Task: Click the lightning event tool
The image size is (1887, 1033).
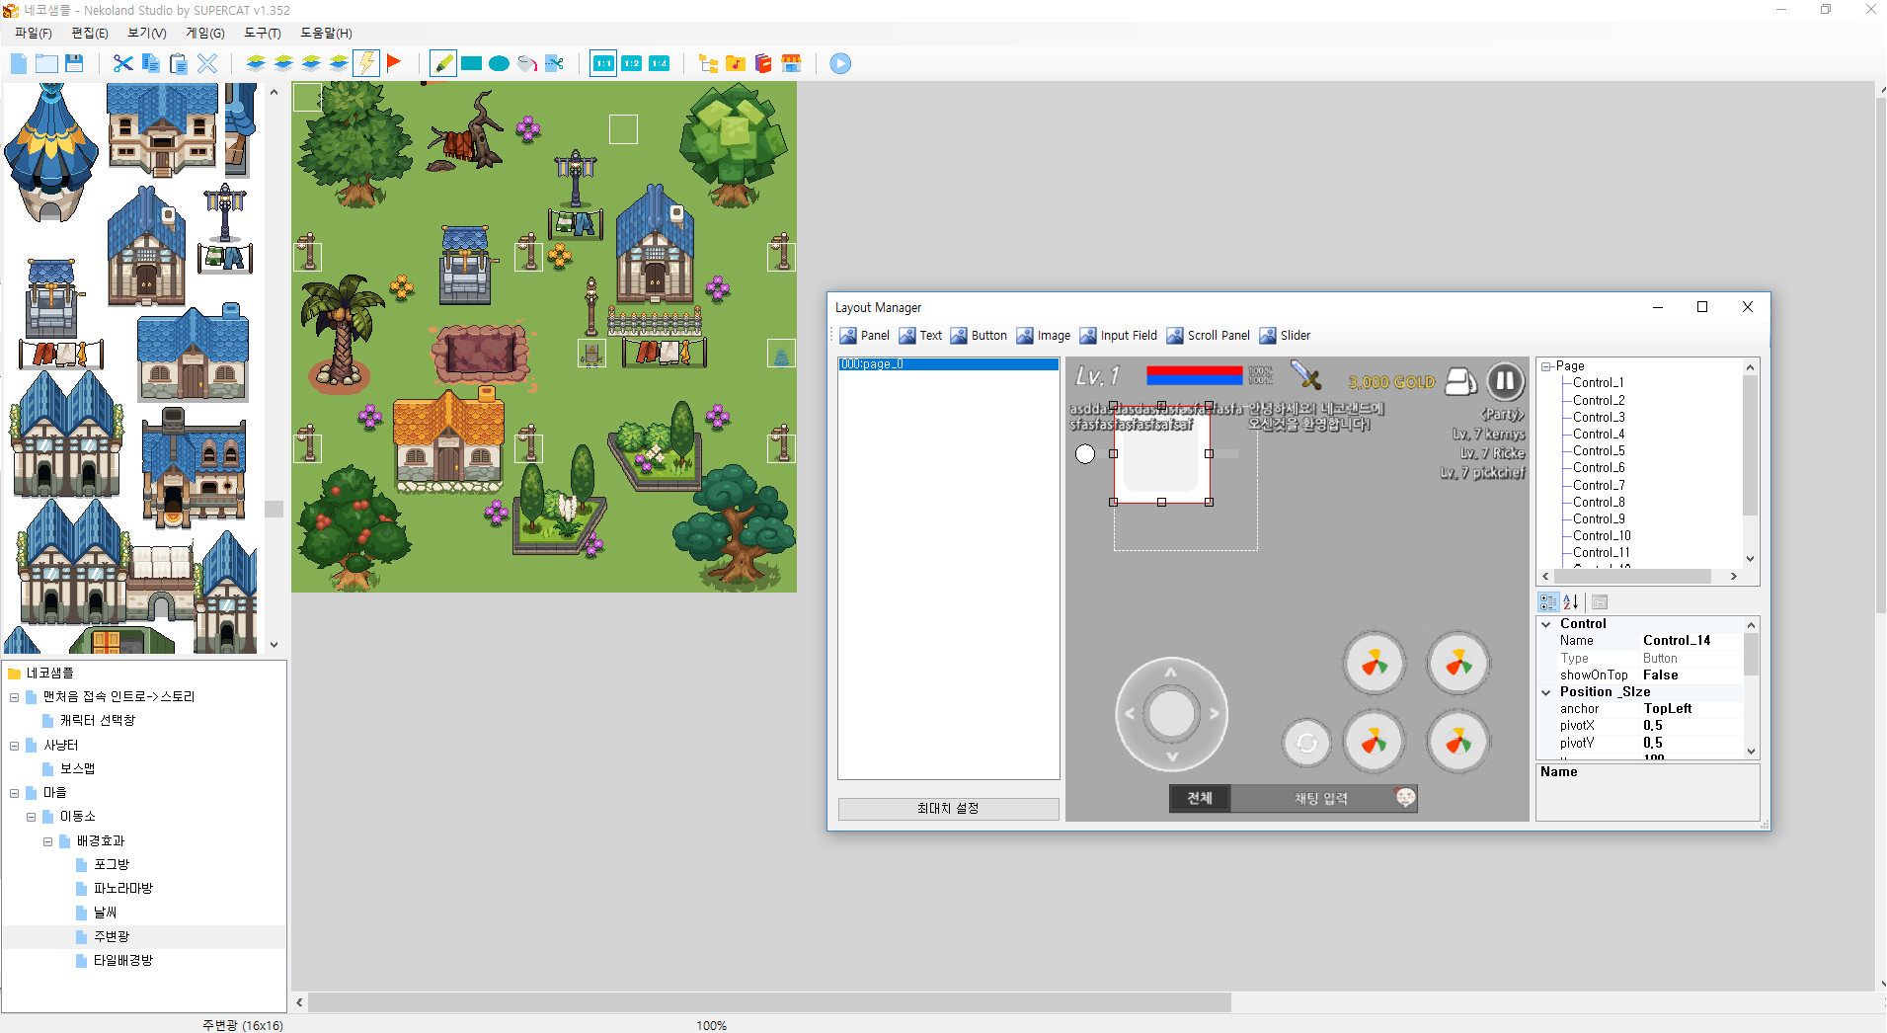Action: pos(366,63)
